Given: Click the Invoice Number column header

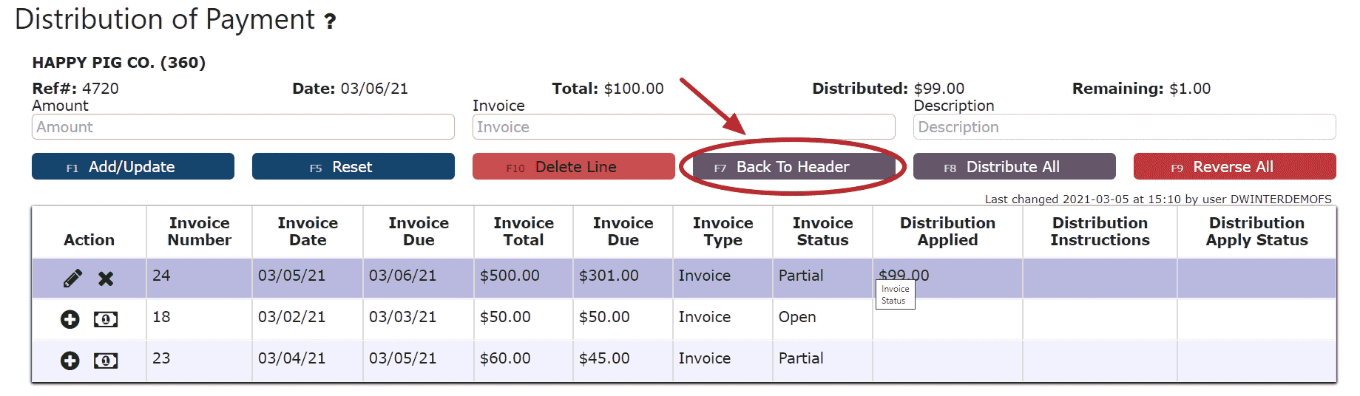Looking at the screenshot, I should (x=199, y=231).
